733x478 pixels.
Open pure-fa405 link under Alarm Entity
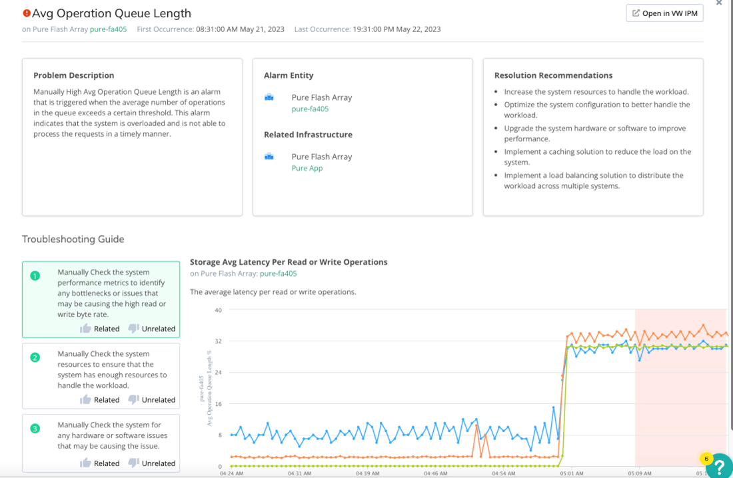tap(310, 109)
